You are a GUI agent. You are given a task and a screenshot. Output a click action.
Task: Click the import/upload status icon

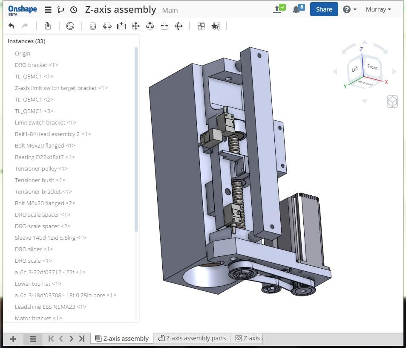tap(279, 9)
